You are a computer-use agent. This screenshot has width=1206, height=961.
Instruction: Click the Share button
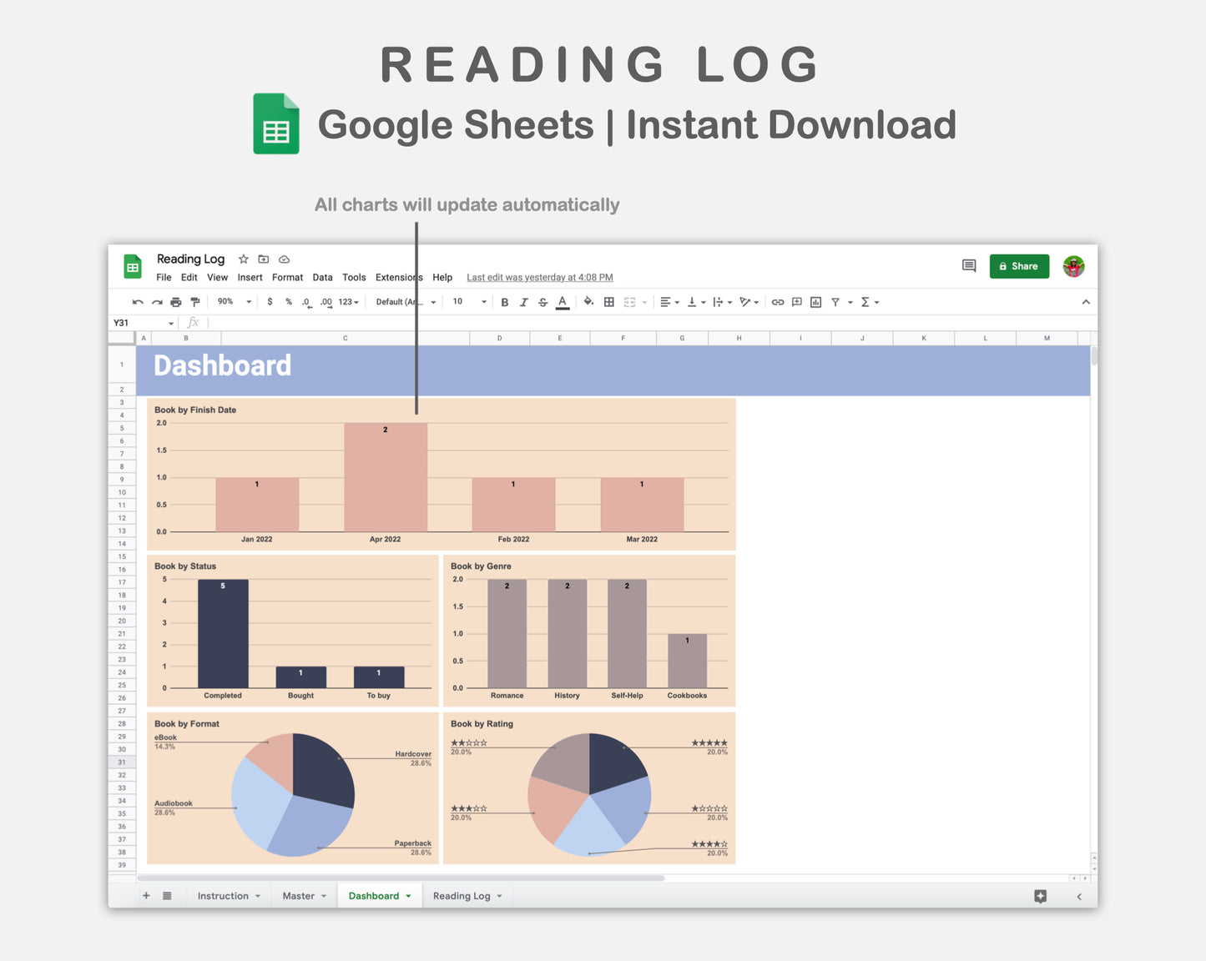(x=1019, y=265)
